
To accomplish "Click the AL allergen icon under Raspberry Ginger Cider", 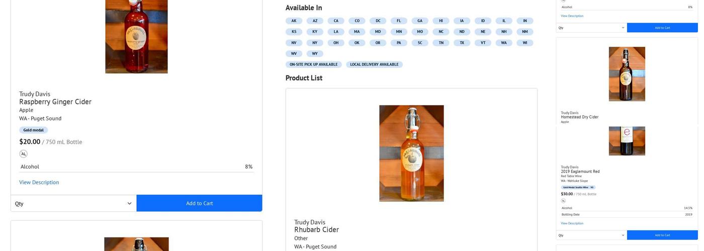I will click(23, 154).
